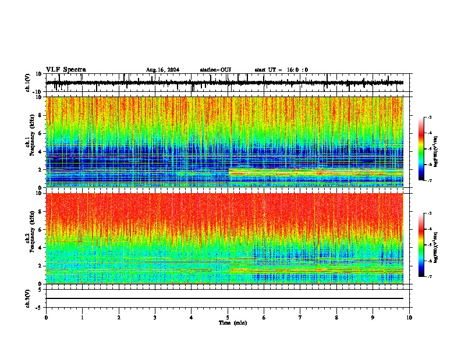Click the "-7" value on ch.1 color bar
Screen dimensions: 461x356
[x=429, y=181]
